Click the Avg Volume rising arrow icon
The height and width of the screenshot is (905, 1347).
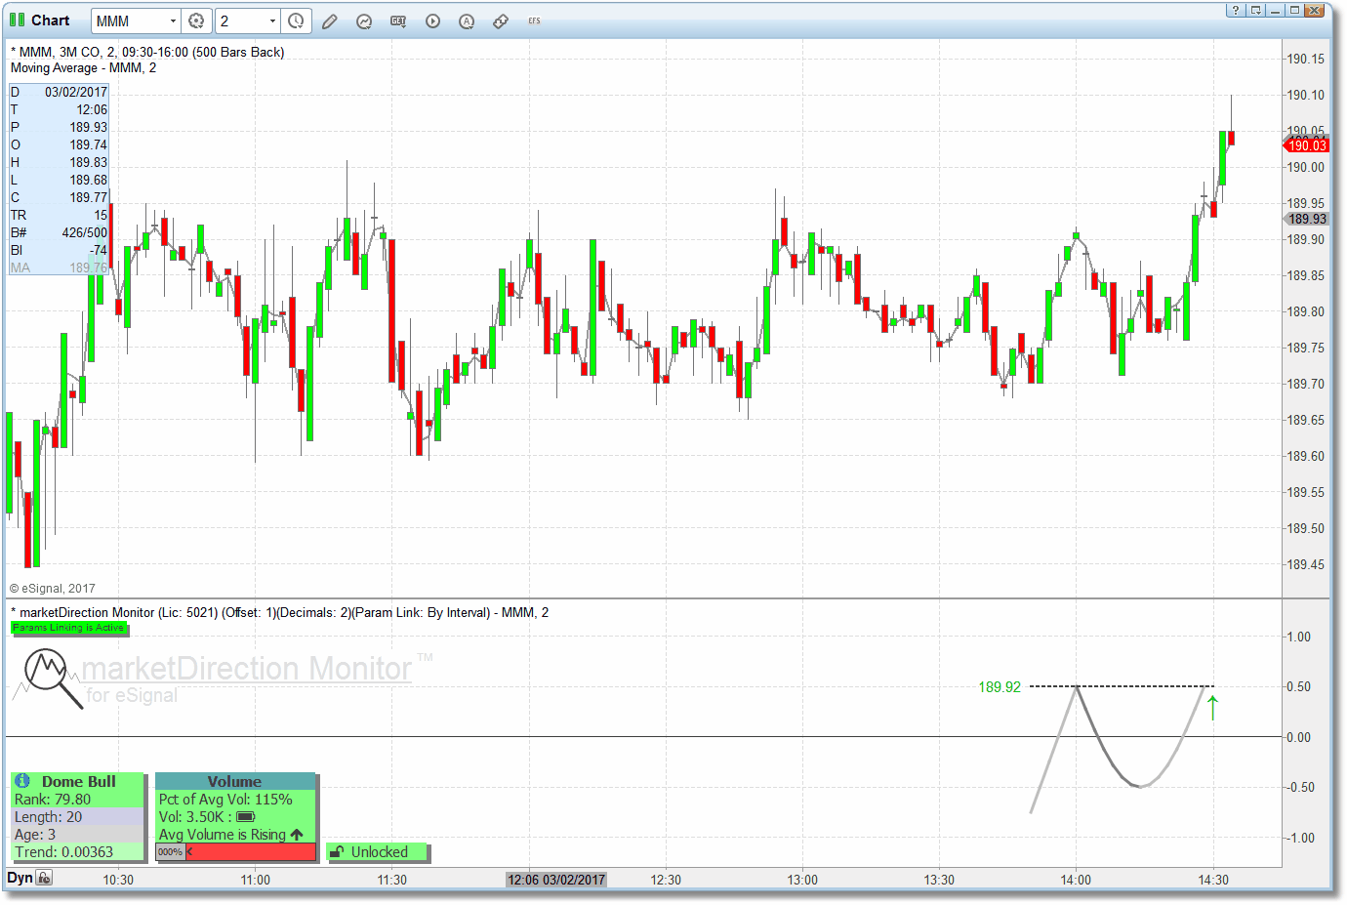click(x=297, y=835)
